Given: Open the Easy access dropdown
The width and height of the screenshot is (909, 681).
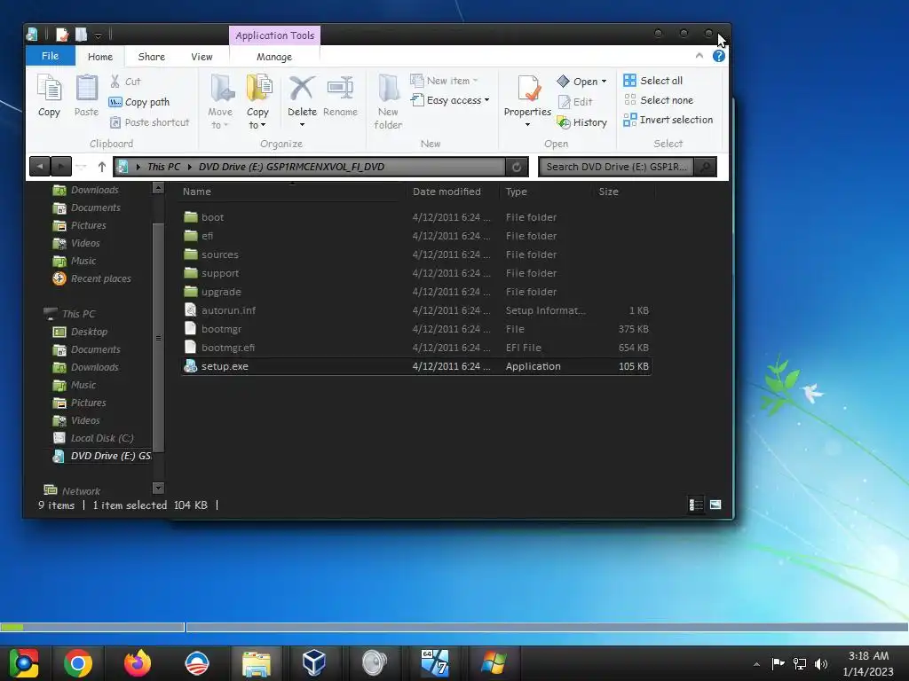Looking at the screenshot, I should coord(450,100).
